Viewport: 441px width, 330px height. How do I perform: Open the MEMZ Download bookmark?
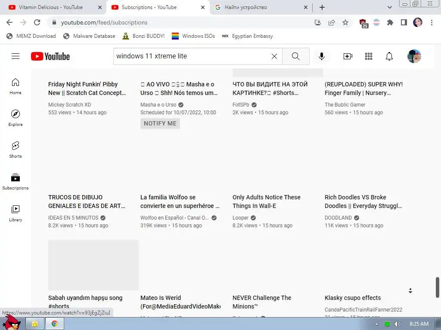(x=31, y=36)
